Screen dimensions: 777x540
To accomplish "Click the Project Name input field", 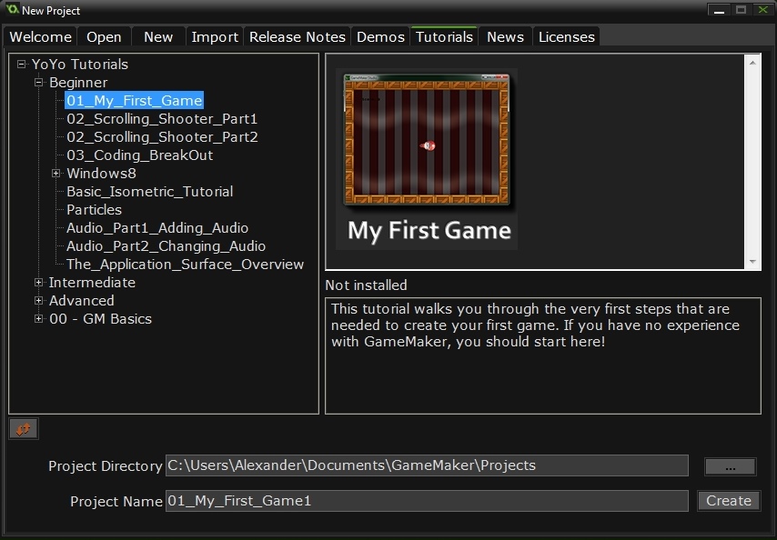I will pos(426,501).
